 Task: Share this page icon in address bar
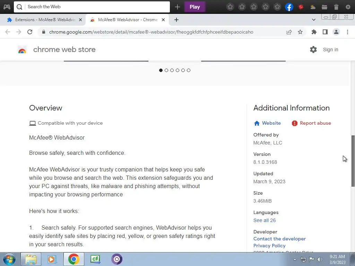289,32
